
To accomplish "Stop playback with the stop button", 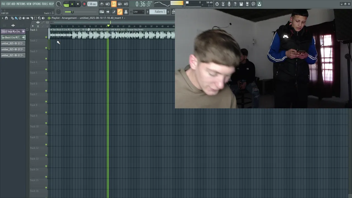I will pyautogui.click(x=78, y=4).
